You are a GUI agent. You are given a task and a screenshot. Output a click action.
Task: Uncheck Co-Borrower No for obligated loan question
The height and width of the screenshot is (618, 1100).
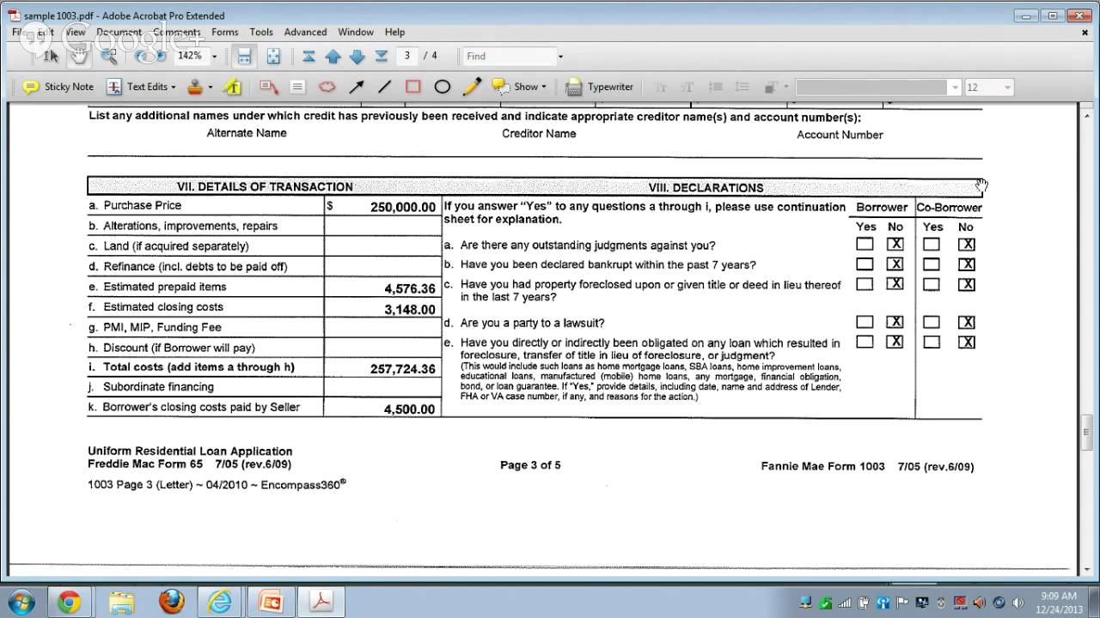click(x=966, y=342)
